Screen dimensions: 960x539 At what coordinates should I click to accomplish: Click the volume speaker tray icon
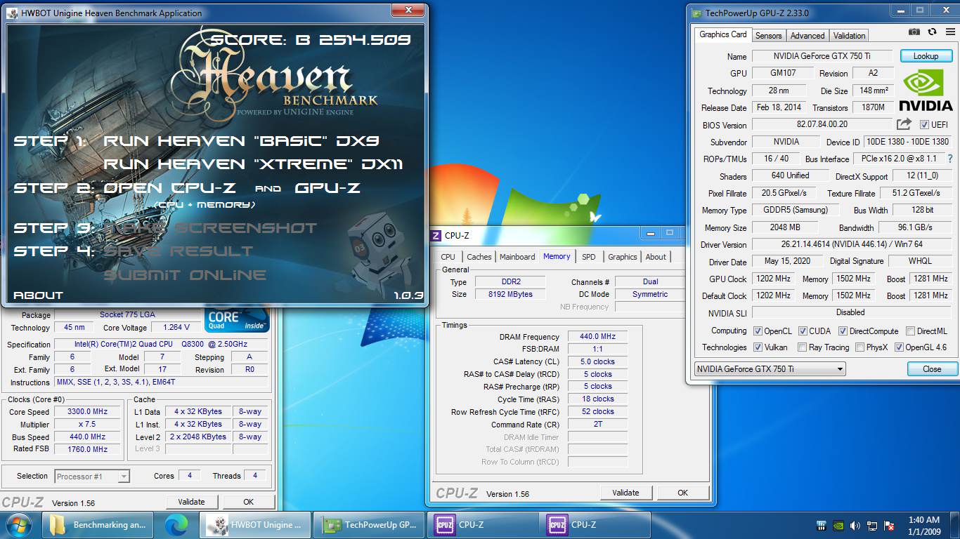(855, 526)
